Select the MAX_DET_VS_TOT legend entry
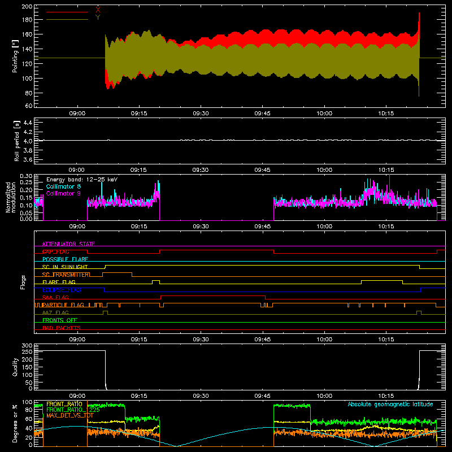 point(70,415)
